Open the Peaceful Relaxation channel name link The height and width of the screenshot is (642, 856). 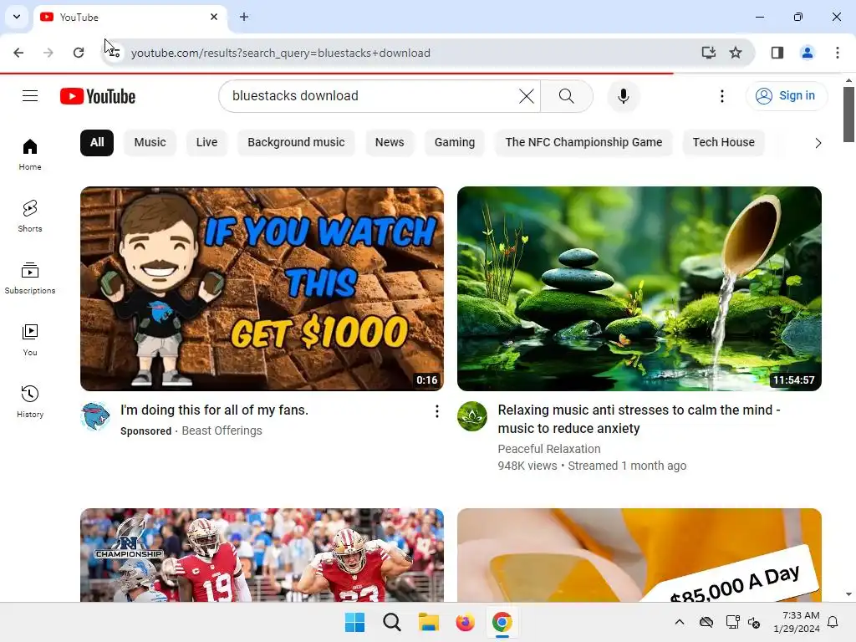pos(549,449)
